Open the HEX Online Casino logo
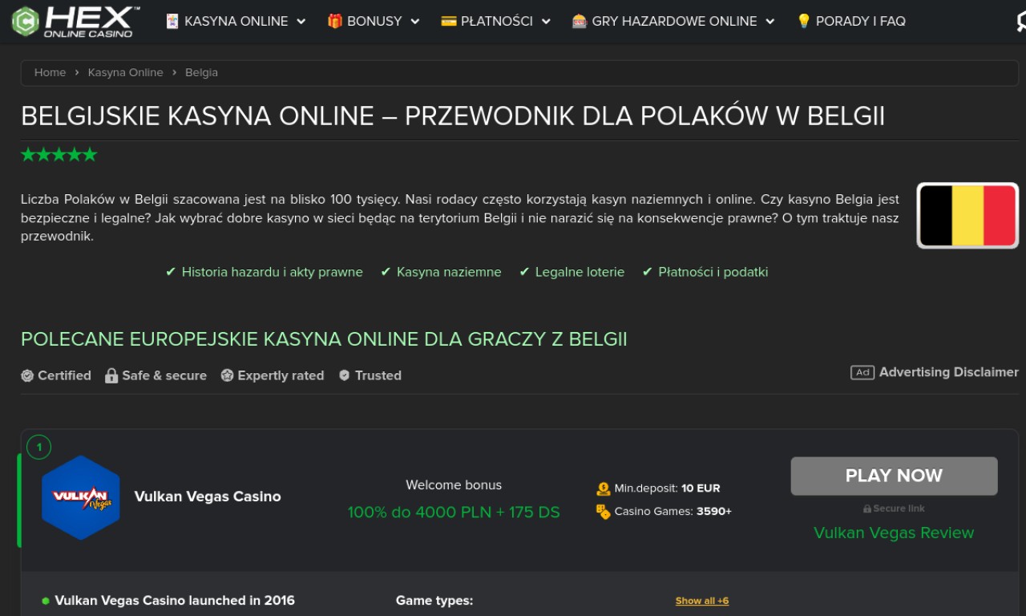This screenshot has height=616, width=1026. [76, 22]
